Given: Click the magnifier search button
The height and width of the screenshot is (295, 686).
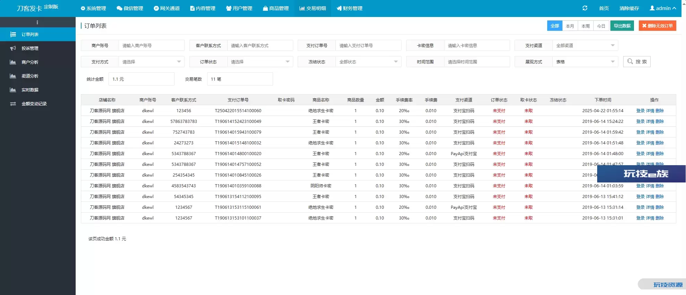Looking at the screenshot, I should [637, 62].
